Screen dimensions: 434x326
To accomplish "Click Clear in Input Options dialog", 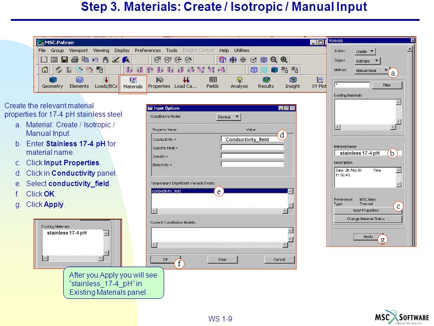I will pos(222,259).
